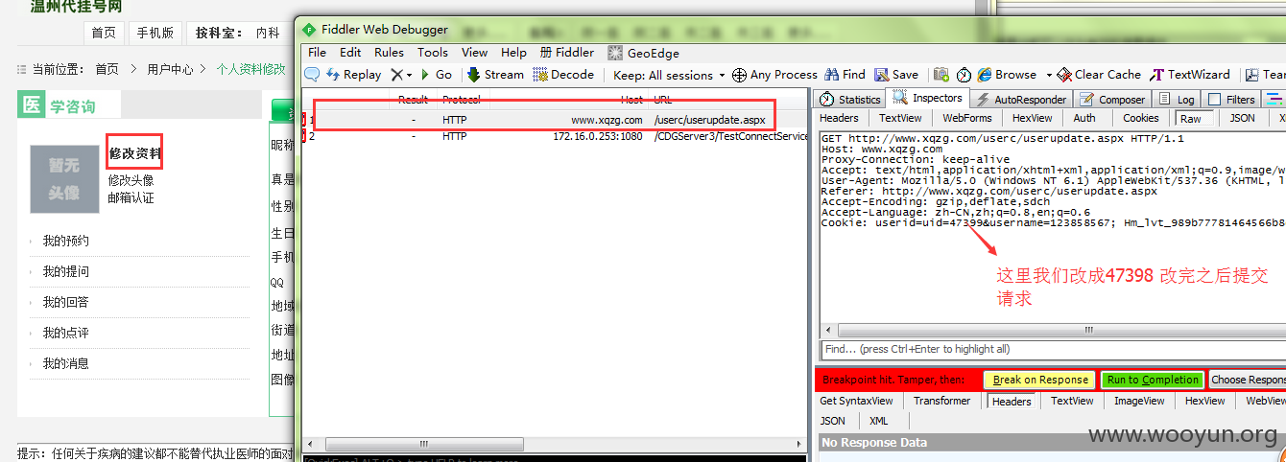Open the View menu
This screenshot has width=1286, height=462.
(x=474, y=52)
